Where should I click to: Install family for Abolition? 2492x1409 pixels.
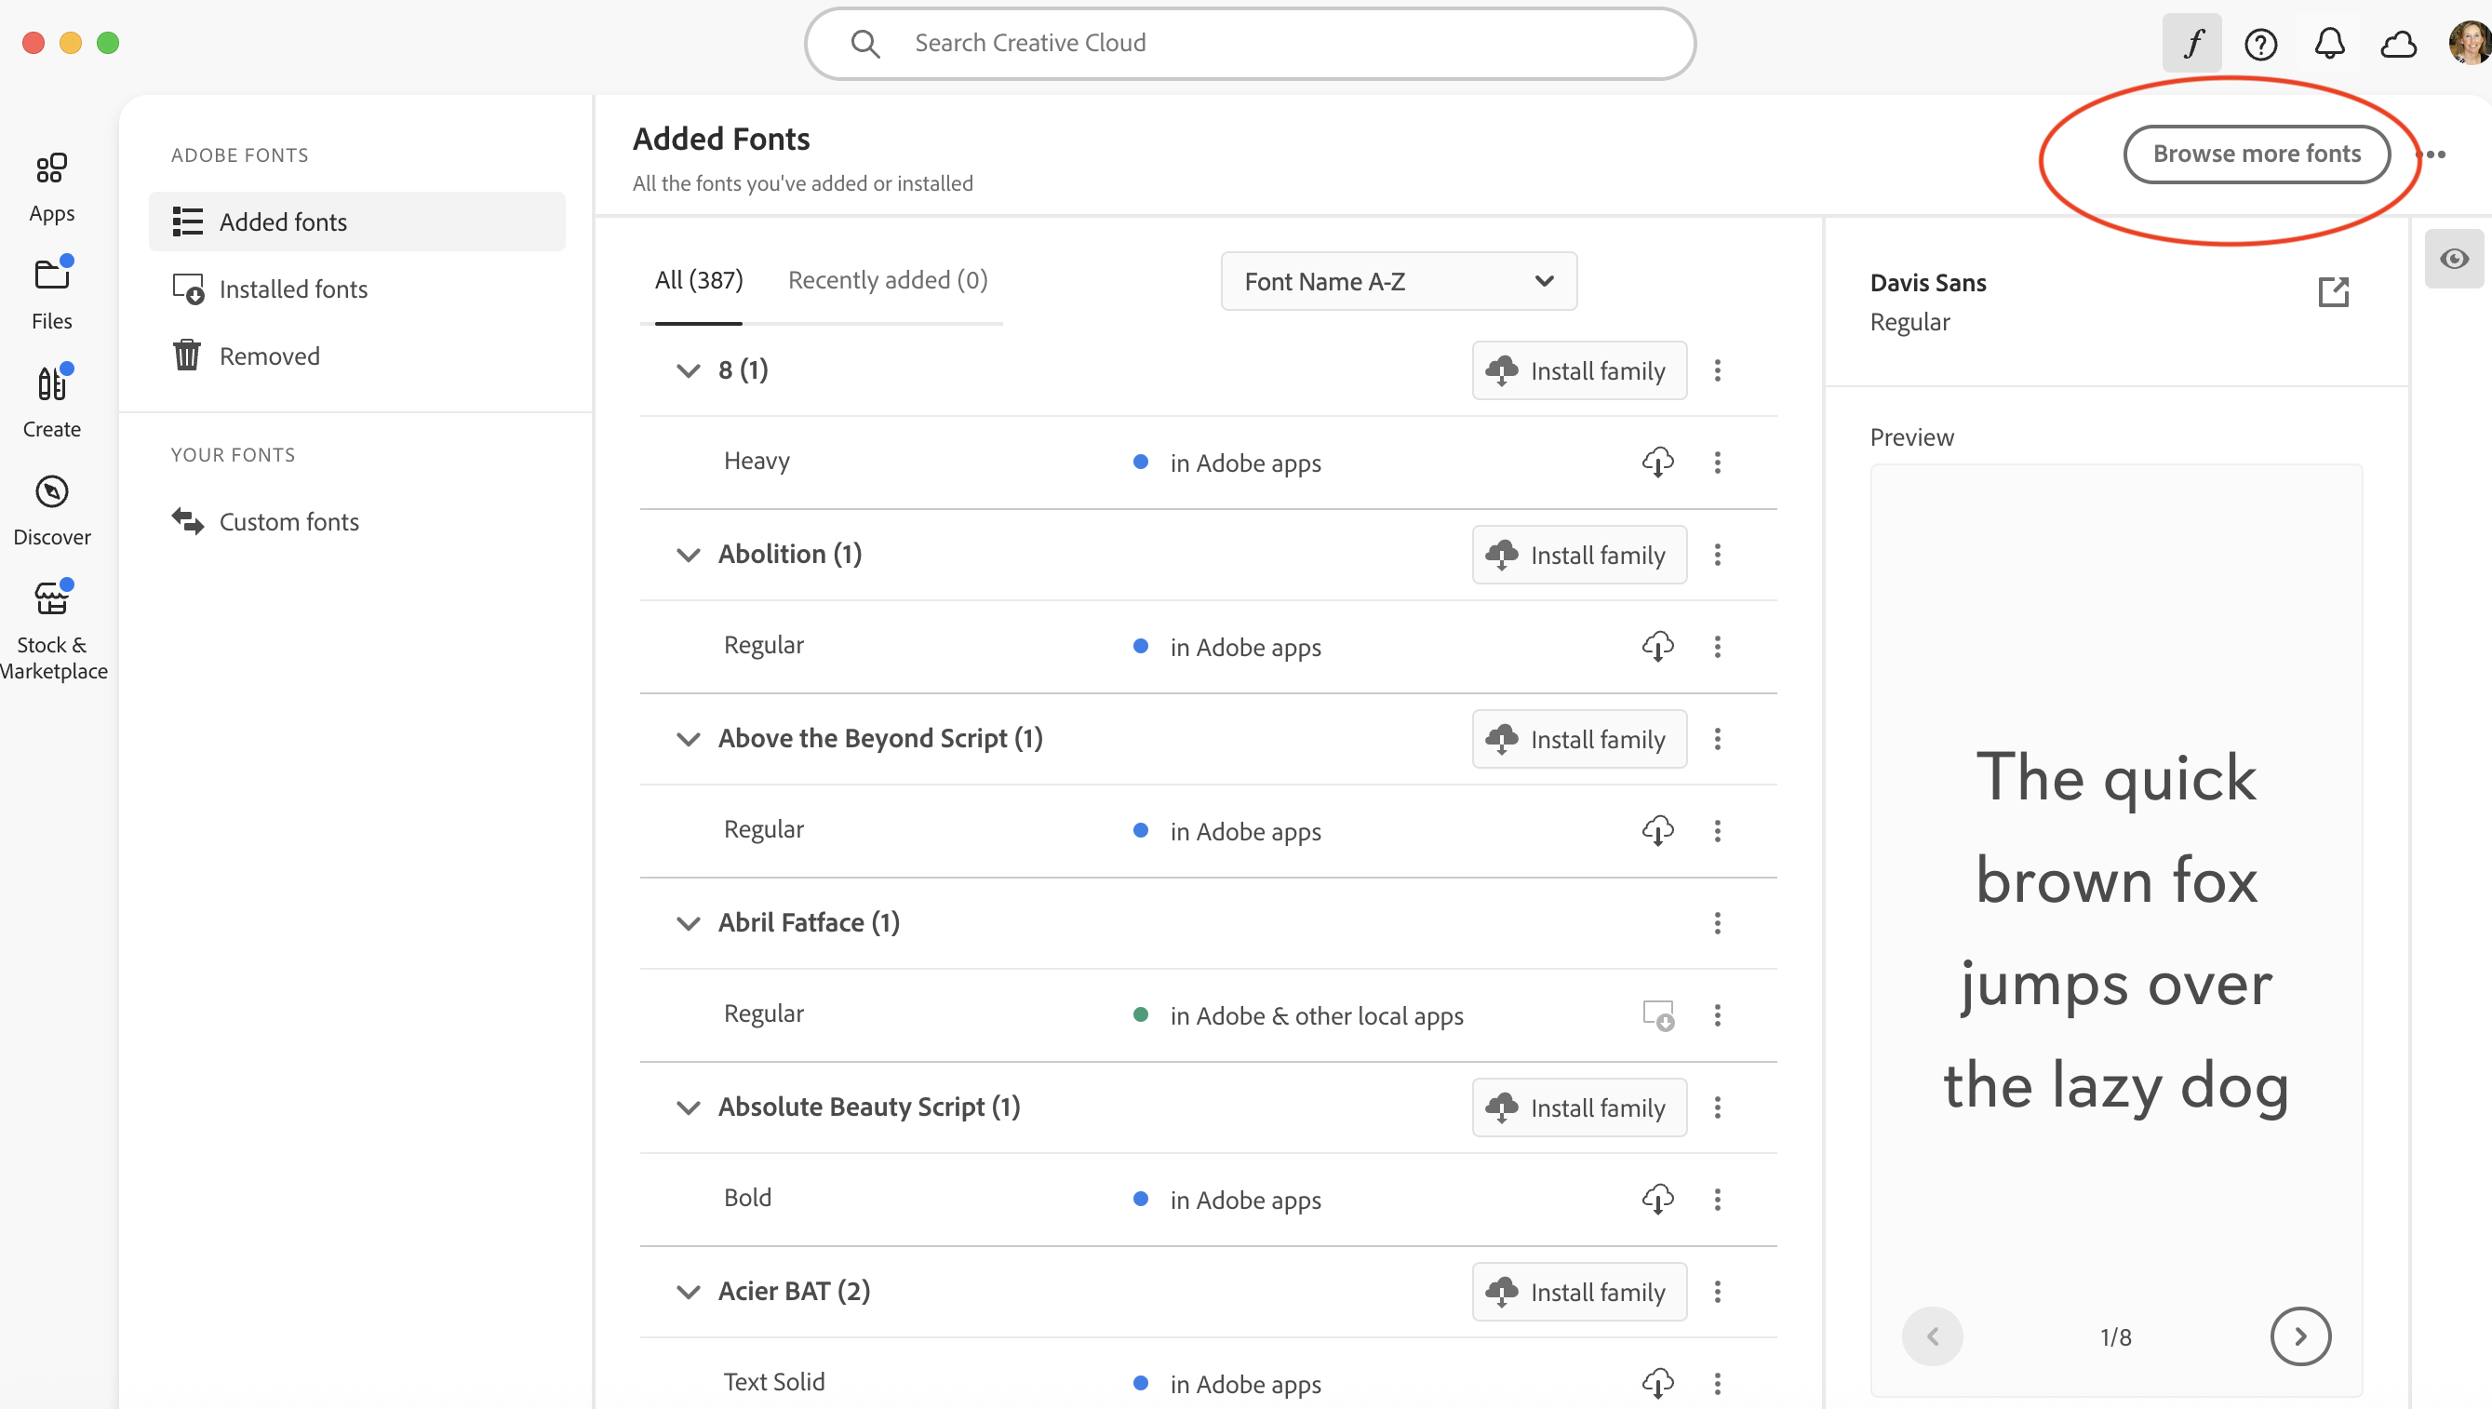coord(1579,555)
